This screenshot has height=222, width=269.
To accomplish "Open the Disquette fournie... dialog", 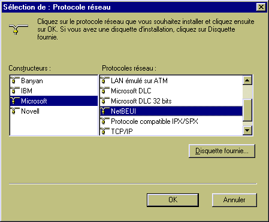I will coord(222,151).
